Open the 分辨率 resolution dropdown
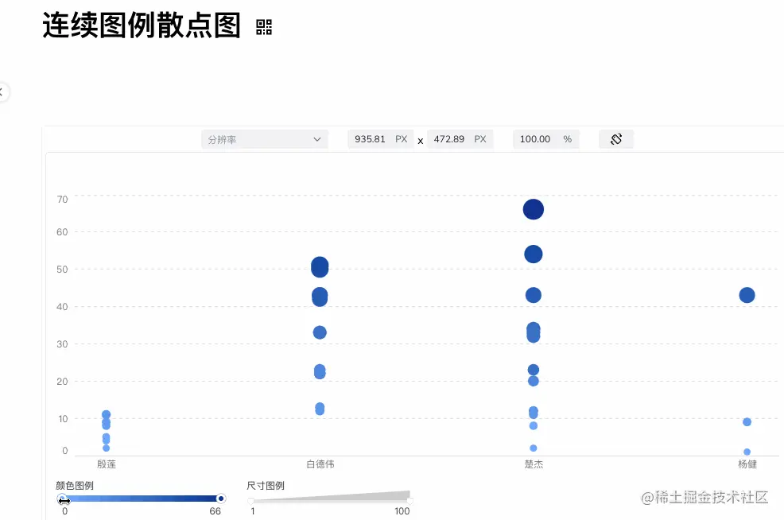Screen dimensions: 784x520 pyautogui.click(x=265, y=139)
